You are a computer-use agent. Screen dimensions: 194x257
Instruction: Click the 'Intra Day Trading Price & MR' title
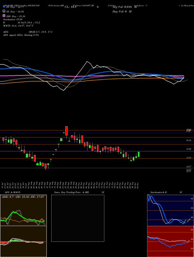71,192
